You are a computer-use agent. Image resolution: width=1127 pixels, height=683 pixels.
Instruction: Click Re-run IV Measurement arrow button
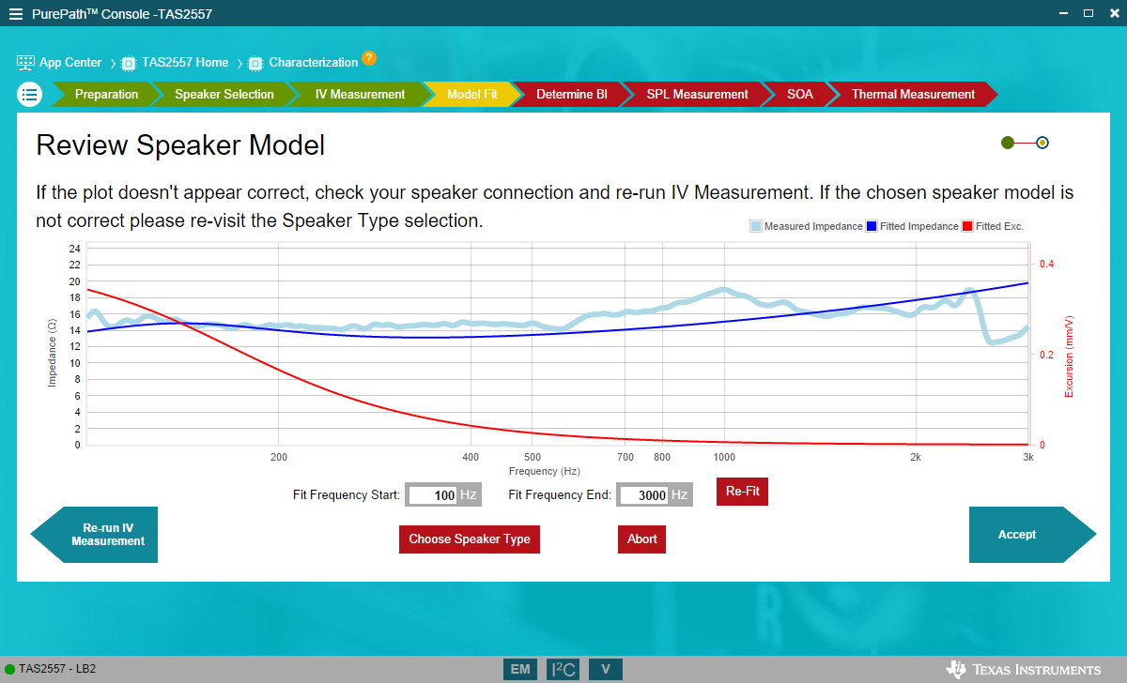pyautogui.click(x=95, y=535)
